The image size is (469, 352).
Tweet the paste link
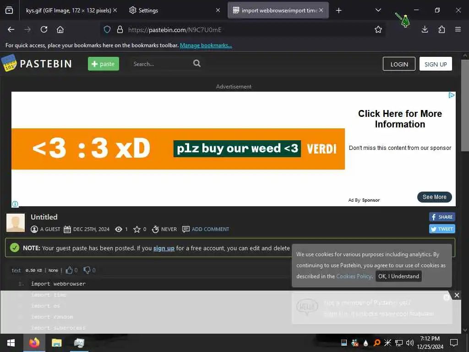coord(442,229)
